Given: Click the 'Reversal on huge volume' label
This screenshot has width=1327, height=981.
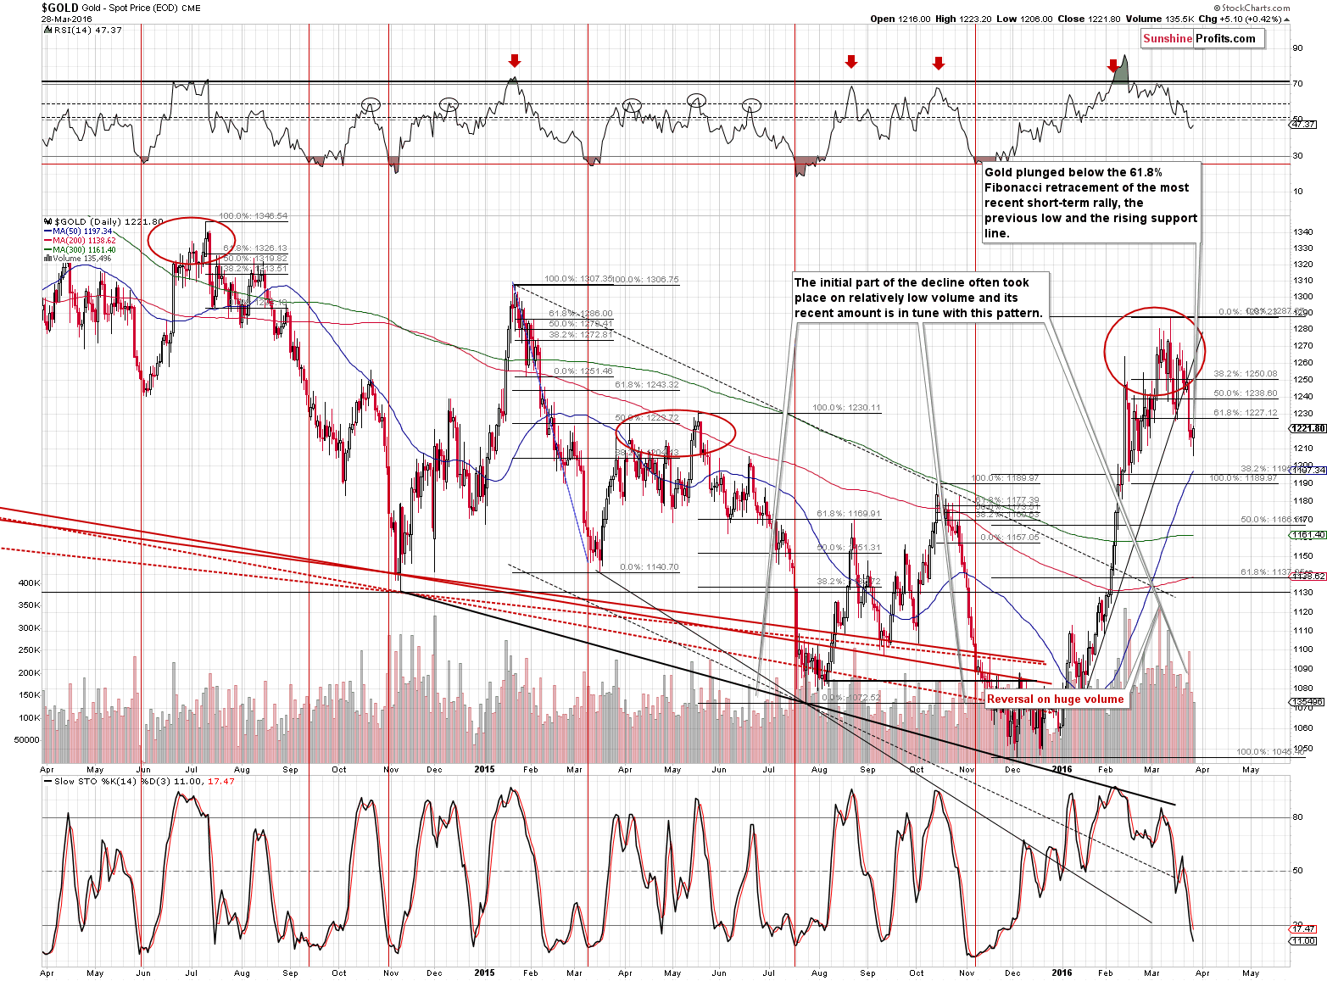Looking at the screenshot, I should coord(1056,700).
